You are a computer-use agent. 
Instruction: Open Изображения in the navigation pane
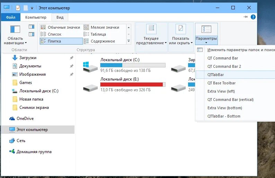(x=33, y=74)
